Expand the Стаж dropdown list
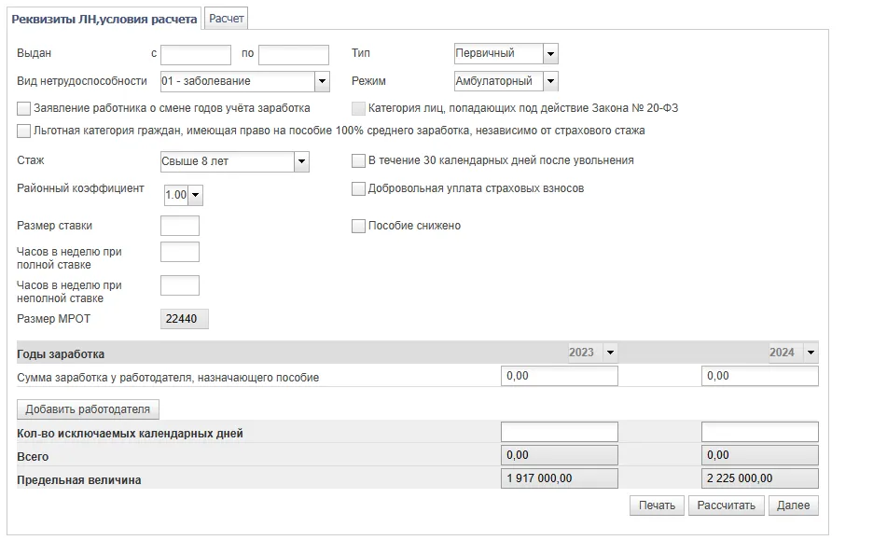Image resolution: width=887 pixels, height=540 pixels. (301, 162)
